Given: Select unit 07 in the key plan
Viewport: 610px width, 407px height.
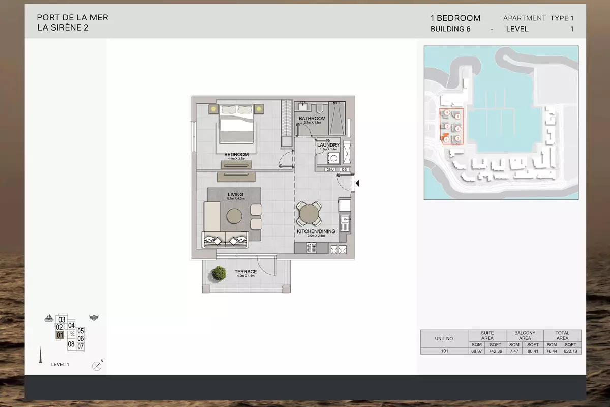Looking at the screenshot, I should point(80,346).
